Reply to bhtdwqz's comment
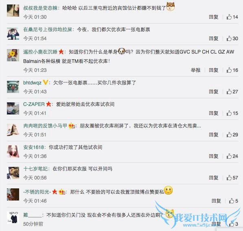Screen dimensions: 243x231 point(214,91)
